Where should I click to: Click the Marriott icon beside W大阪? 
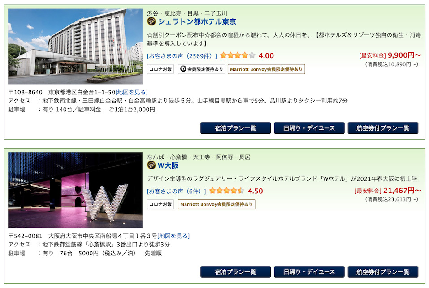152,165
